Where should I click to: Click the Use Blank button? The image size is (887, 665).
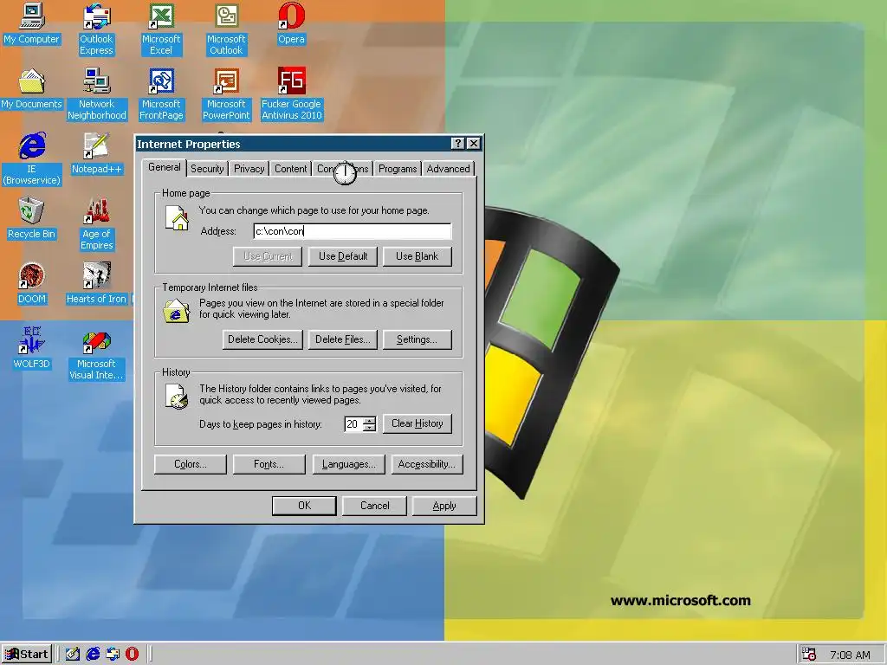(417, 256)
